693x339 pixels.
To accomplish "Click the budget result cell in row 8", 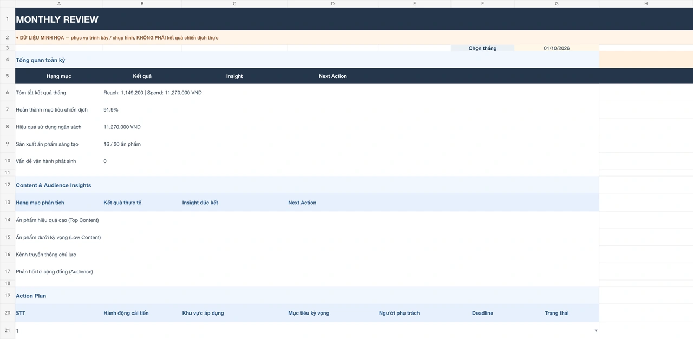I will [x=142, y=127].
